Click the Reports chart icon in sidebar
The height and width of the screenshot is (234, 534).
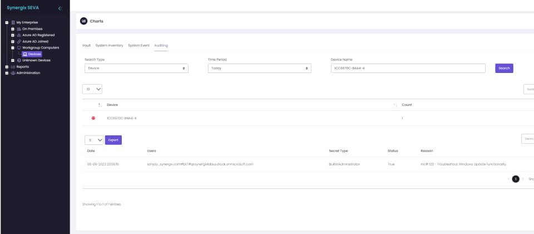[x=13, y=66]
